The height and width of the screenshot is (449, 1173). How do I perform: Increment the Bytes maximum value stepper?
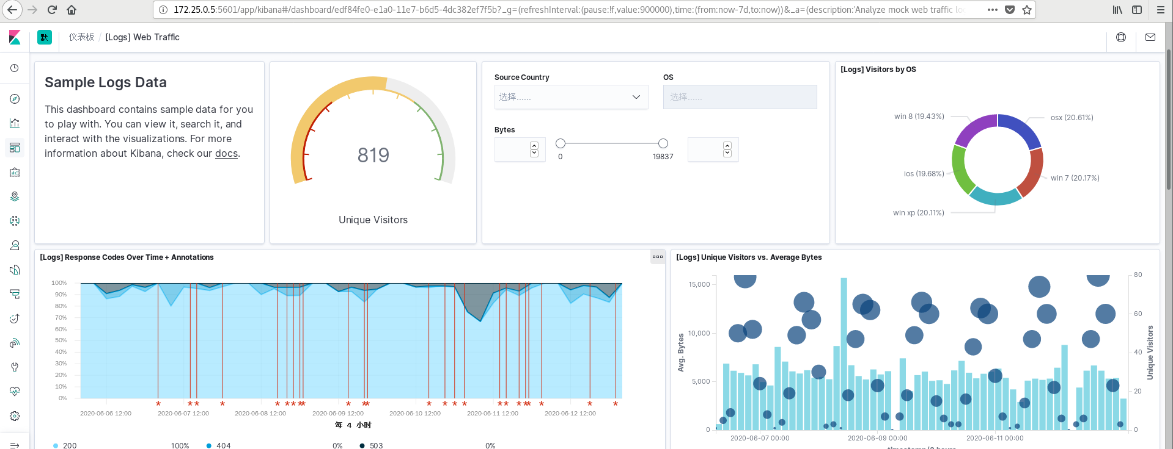pyautogui.click(x=727, y=146)
